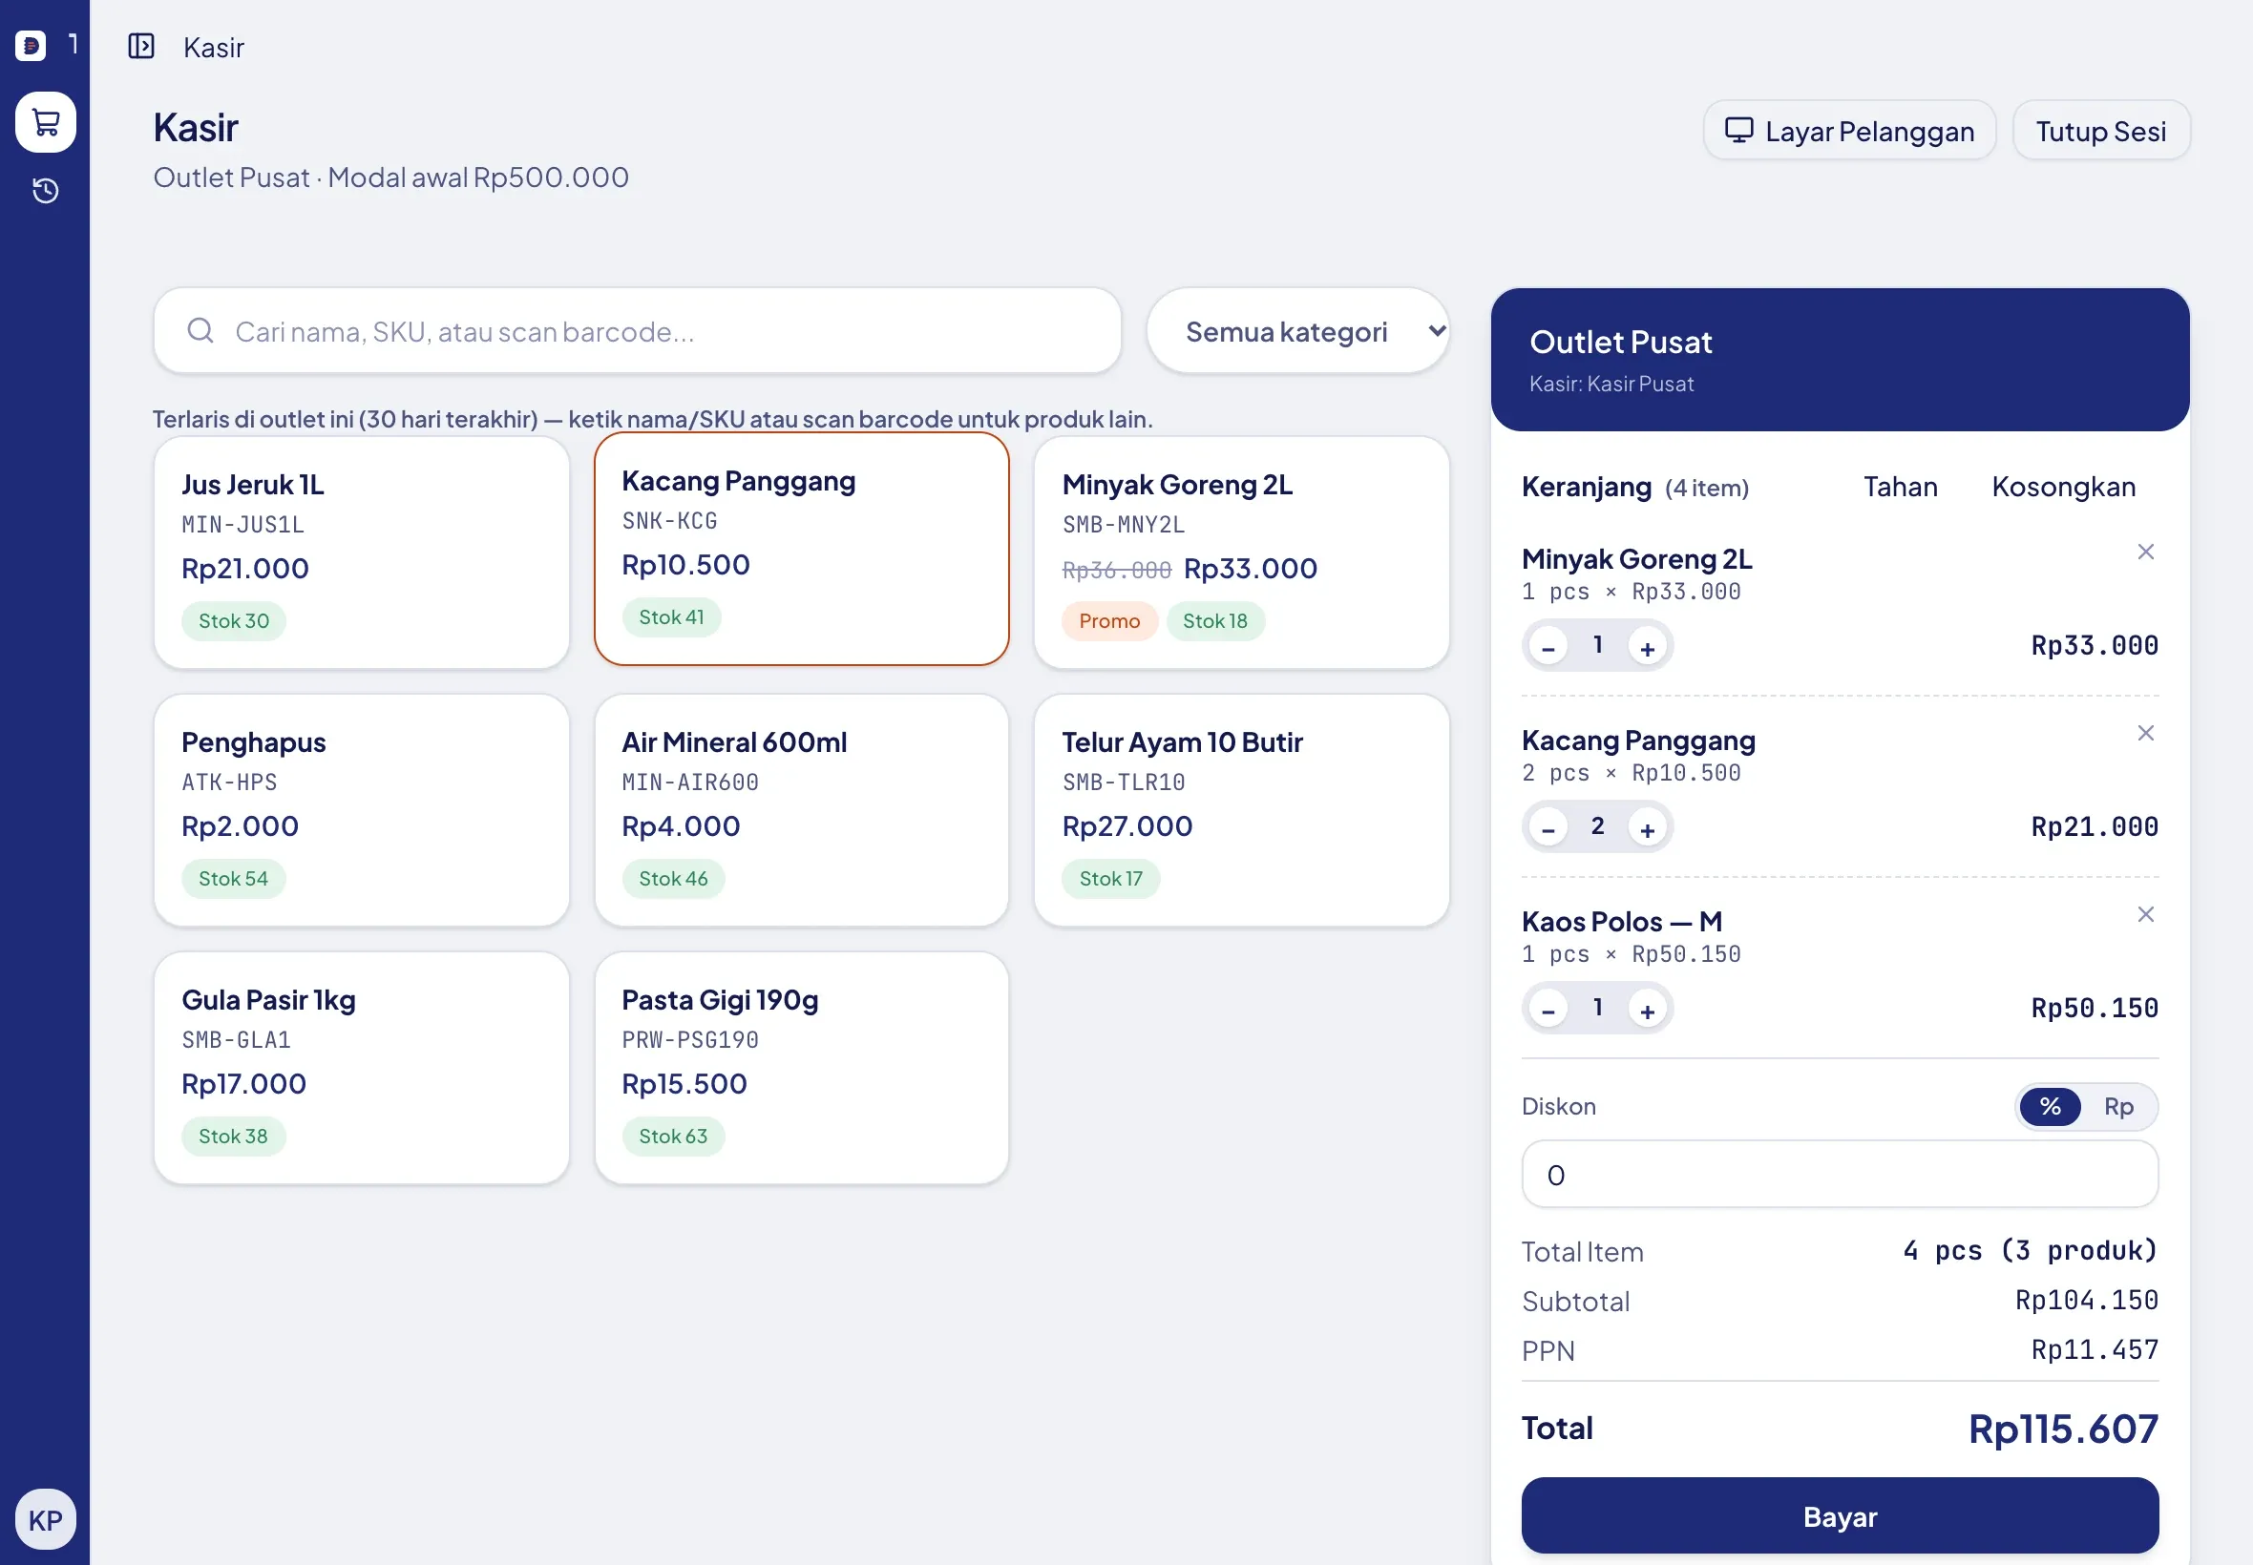Viewport: 2253px width, 1565px height.
Task: Open the Semua kategori dropdown
Action: pyautogui.click(x=1296, y=331)
